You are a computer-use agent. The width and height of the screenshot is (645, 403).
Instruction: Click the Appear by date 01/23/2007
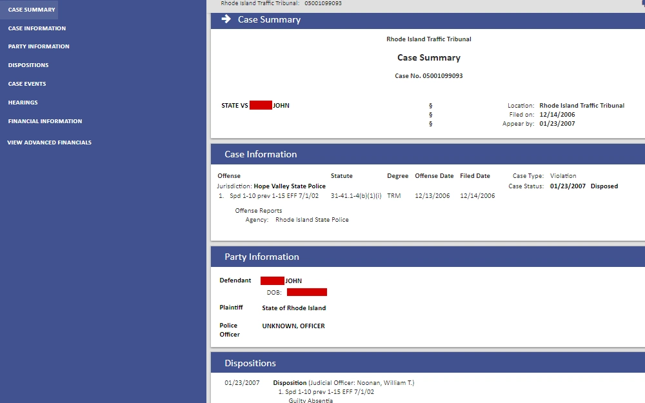[x=557, y=123]
